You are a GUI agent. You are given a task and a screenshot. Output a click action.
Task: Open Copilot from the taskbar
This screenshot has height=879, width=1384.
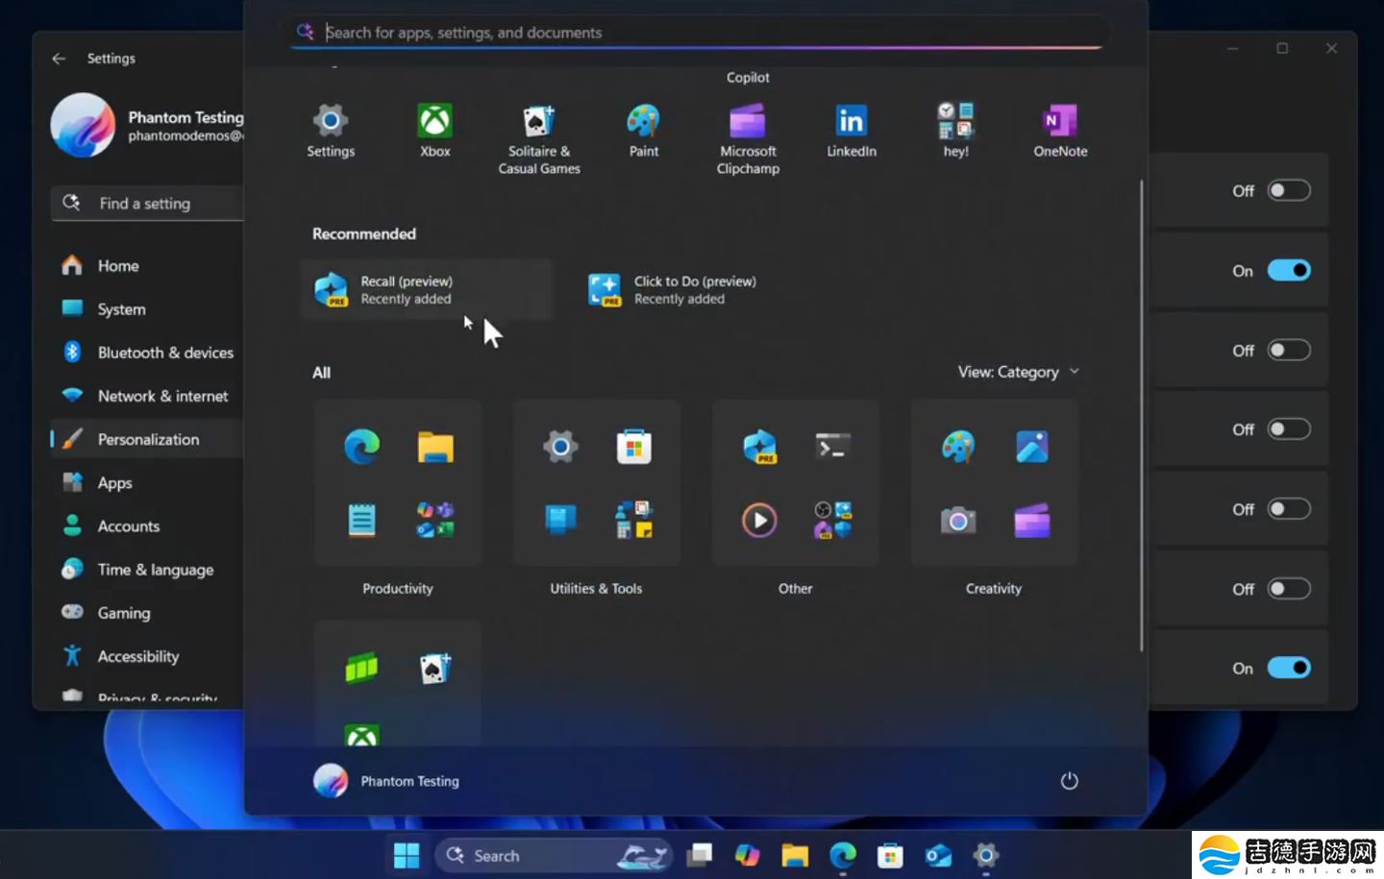pyautogui.click(x=747, y=854)
